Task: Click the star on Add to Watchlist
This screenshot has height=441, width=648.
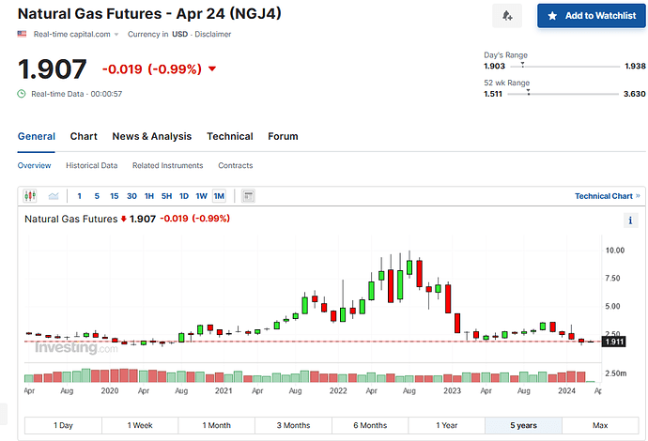Action: tap(552, 16)
